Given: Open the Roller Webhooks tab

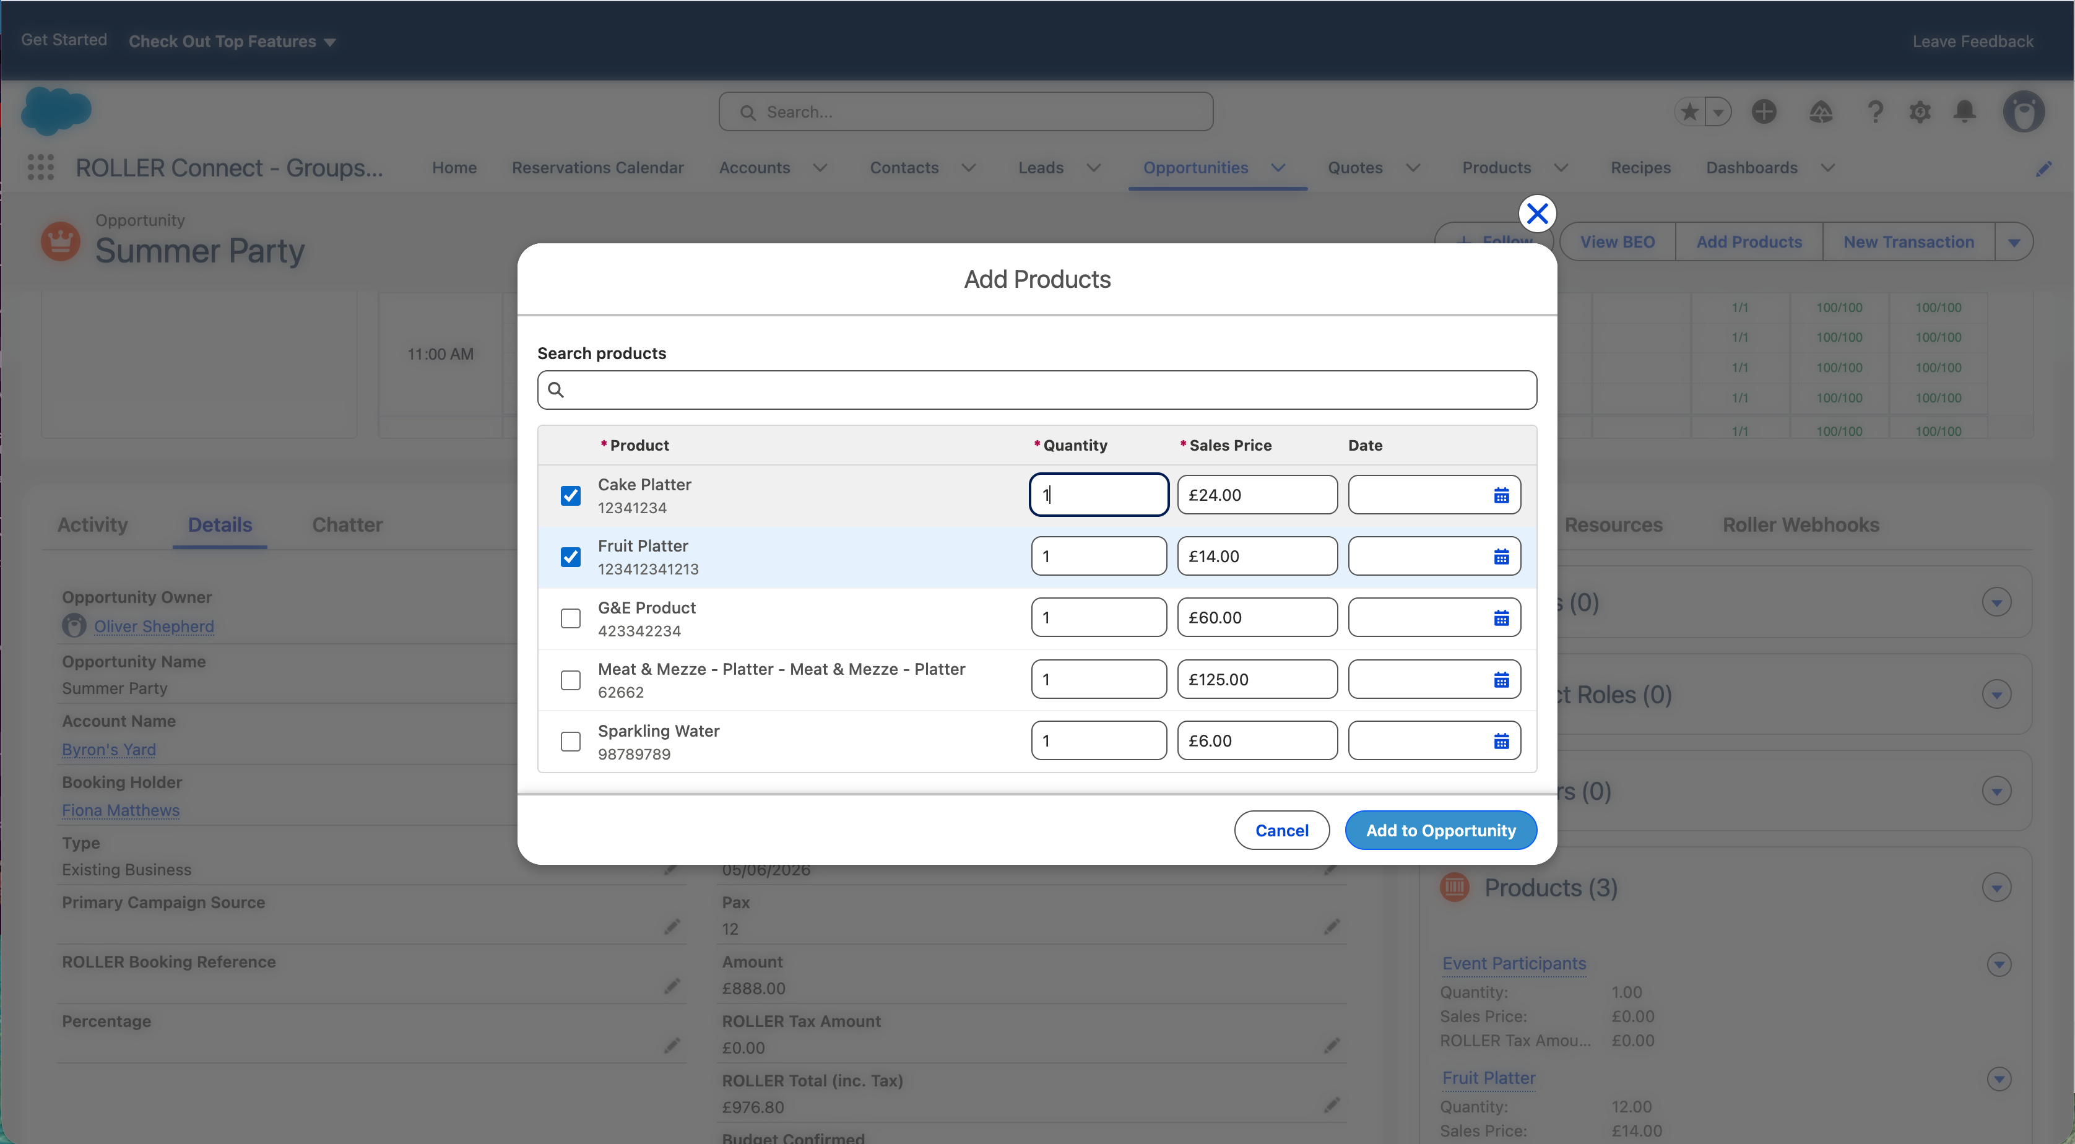Looking at the screenshot, I should pyautogui.click(x=1800, y=524).
